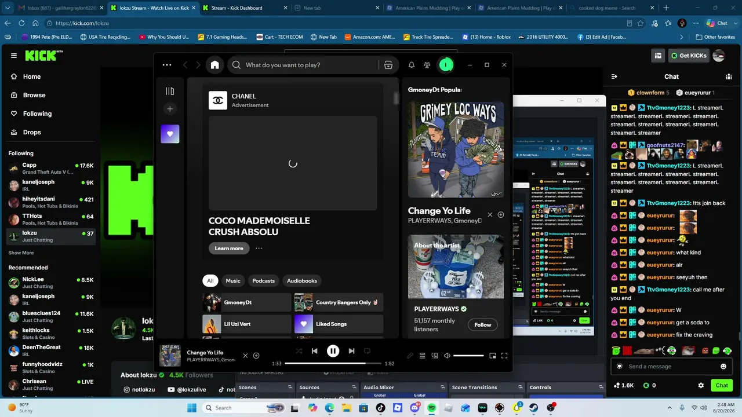The image size is (742, 417).
Task: Go to Spotify Home icon
Action: click(214, 65)
